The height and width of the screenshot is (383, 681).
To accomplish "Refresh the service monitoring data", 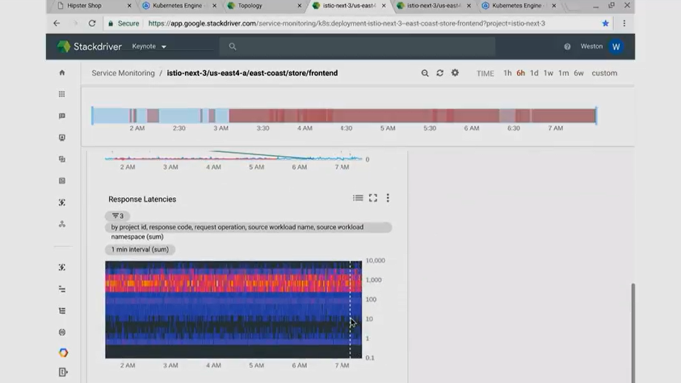I will (439, 74).
